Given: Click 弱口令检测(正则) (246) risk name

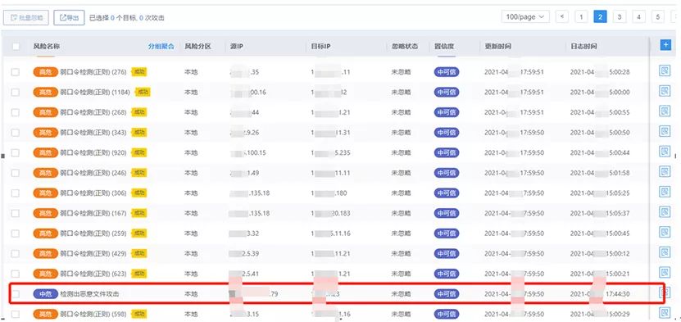Looking at the screenshot, I should pyautogui.click(x=93, y=173).
